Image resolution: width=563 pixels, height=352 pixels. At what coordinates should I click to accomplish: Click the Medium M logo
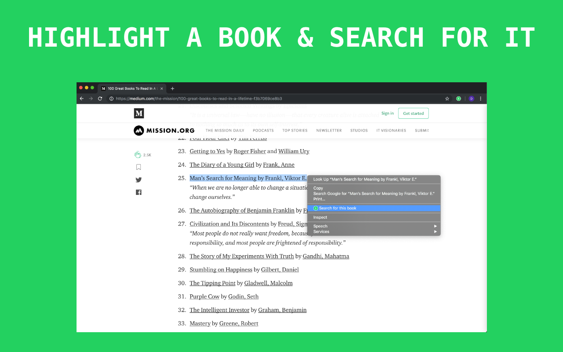pos(139,114)
